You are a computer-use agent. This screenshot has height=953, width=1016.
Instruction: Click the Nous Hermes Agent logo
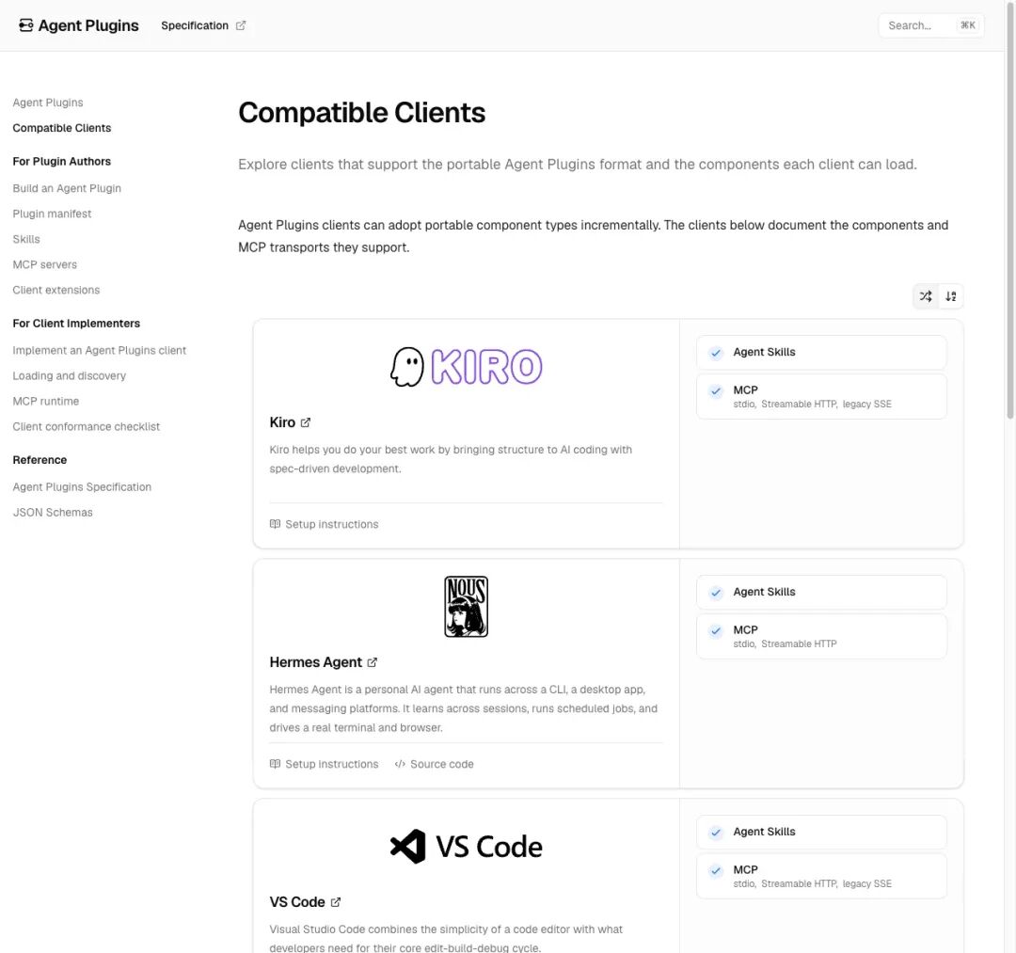pos(466,607)
